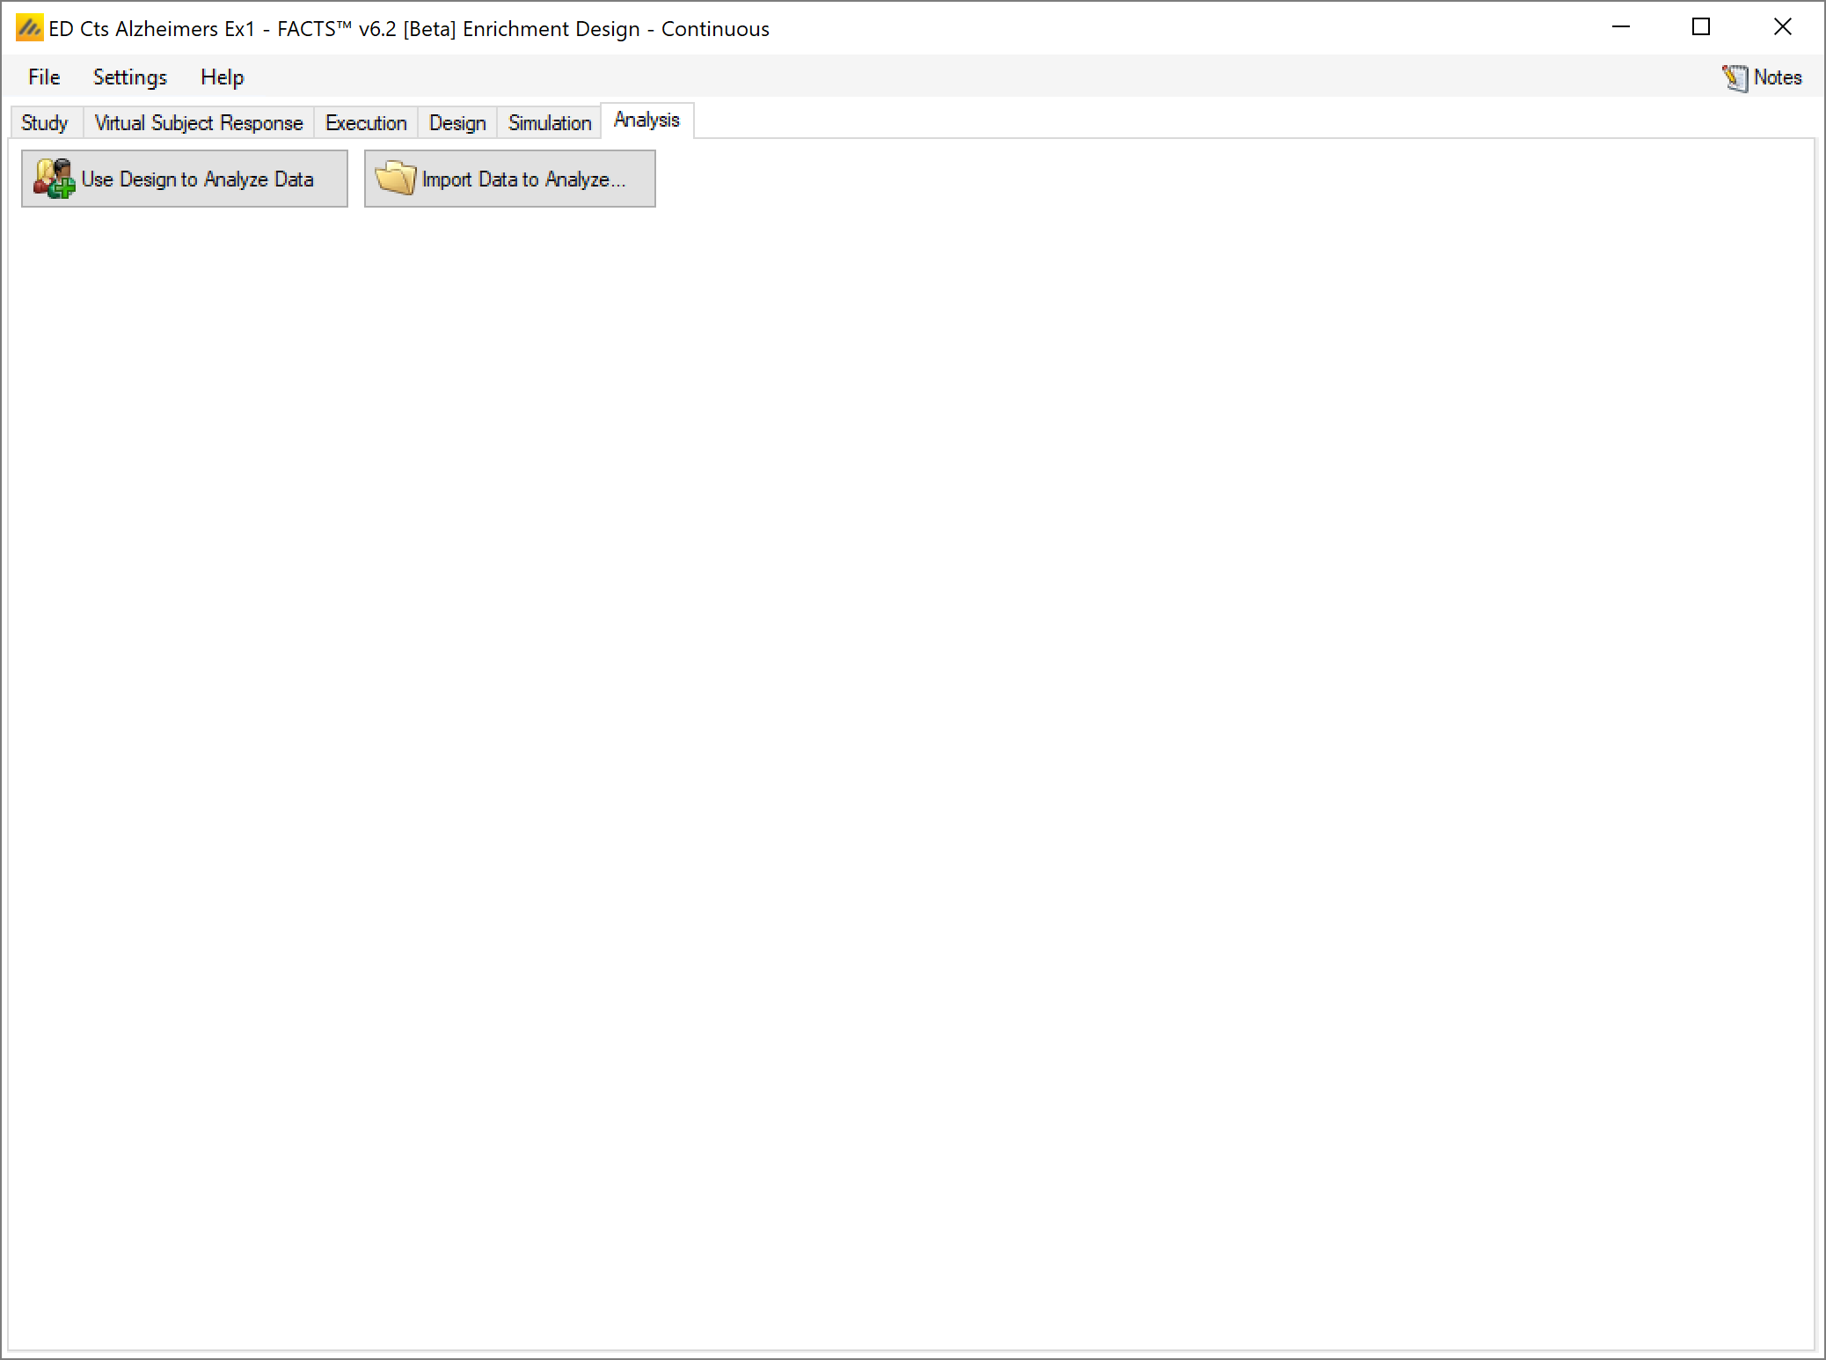Click the folder icon on Import Data button
This screenshot has height=1360, width=1826.
coord(395,179)
